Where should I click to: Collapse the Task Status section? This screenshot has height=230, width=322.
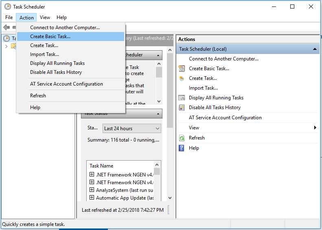pos(158,114)
